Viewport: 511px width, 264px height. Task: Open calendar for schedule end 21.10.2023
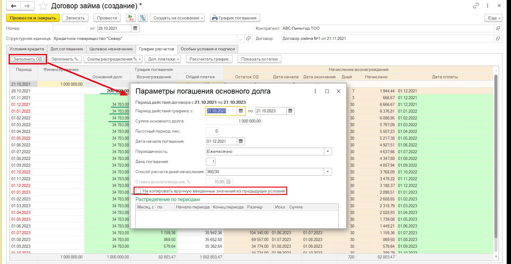pos(290,111)
